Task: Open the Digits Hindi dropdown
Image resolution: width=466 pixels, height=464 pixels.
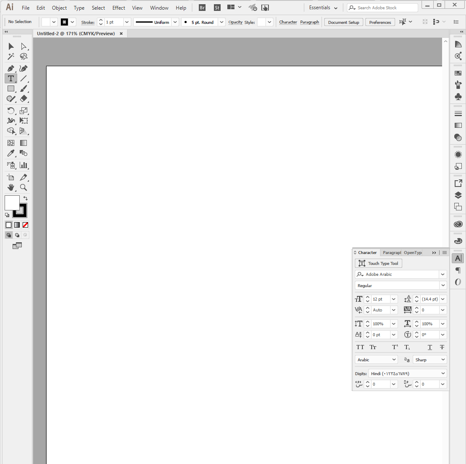Action: [x=443, y=373]
